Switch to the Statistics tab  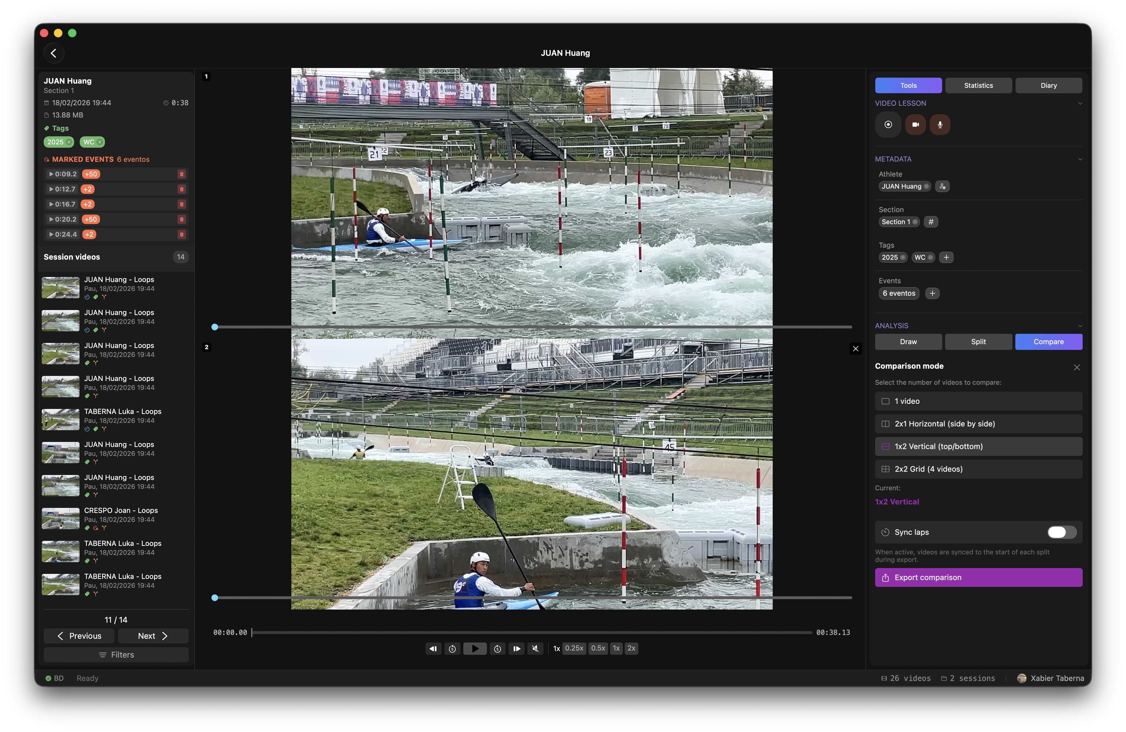pos(979,85)
